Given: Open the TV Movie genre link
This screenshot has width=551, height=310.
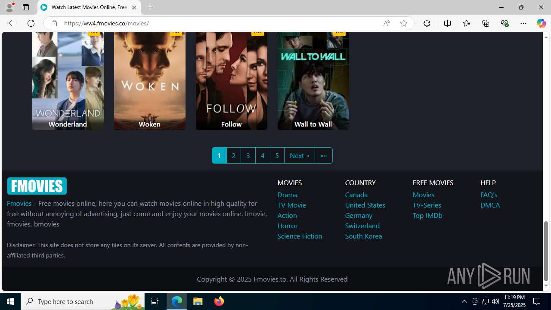Looking at the screenshot, I should (291, 205).
